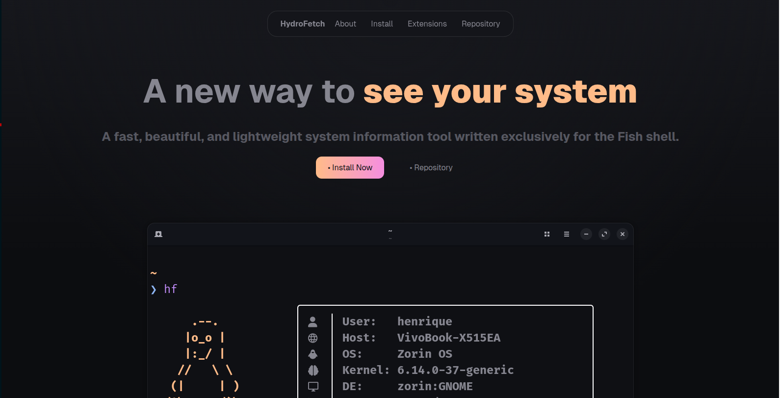
Task: Click the 'Host:' label
Action: point(359,338)
